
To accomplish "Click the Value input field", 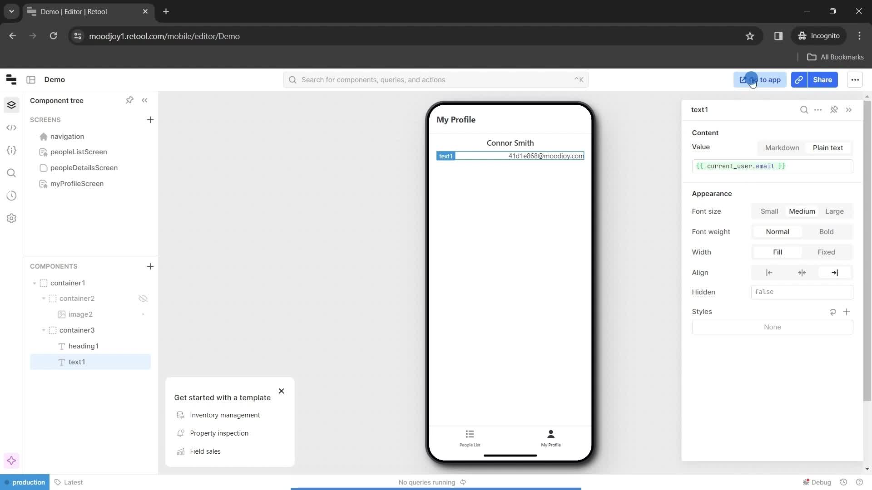I will click(773, 167).
